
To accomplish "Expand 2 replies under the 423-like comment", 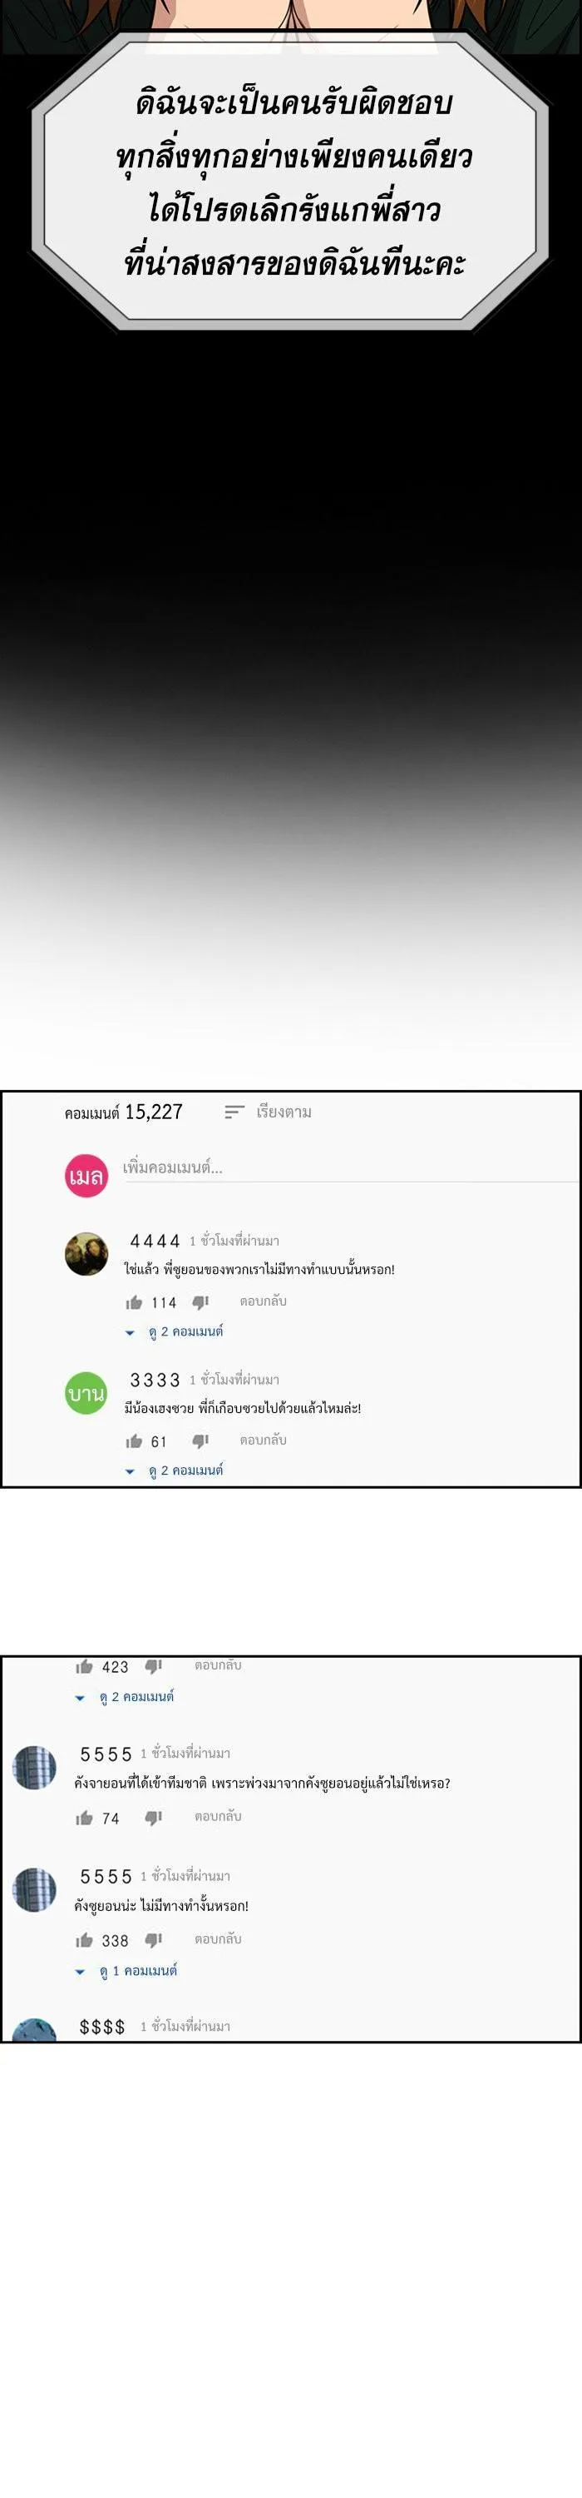I will (x=125, y=1696).
